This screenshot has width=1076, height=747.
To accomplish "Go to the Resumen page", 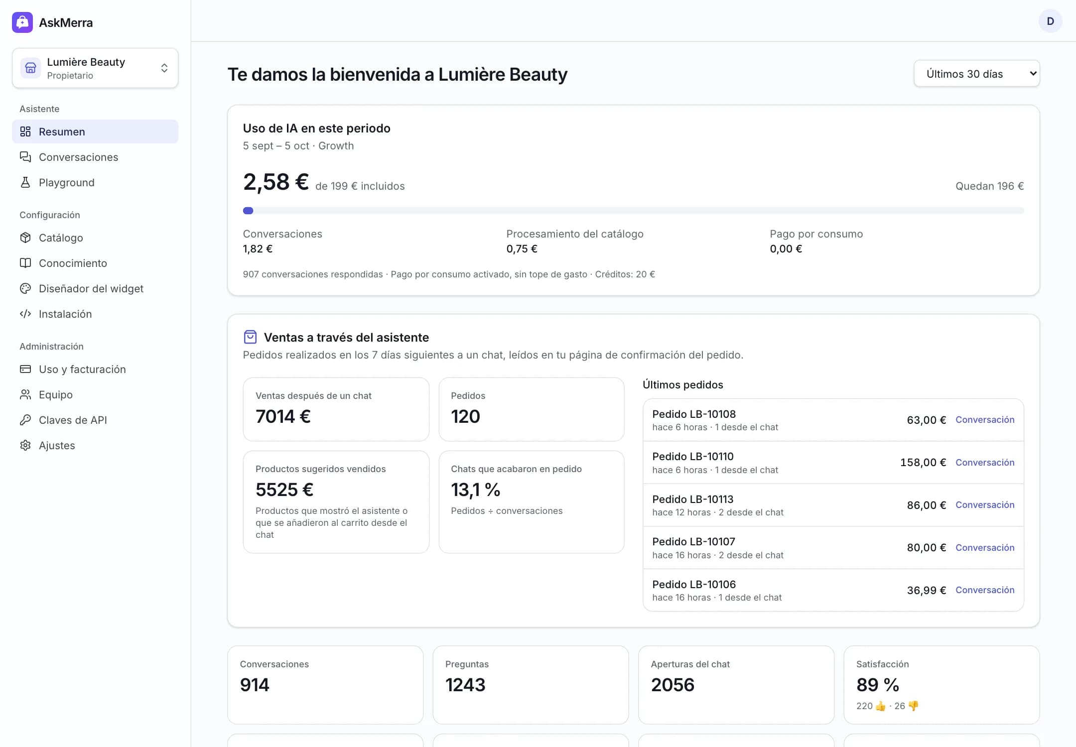I will [x=95, y=131].
